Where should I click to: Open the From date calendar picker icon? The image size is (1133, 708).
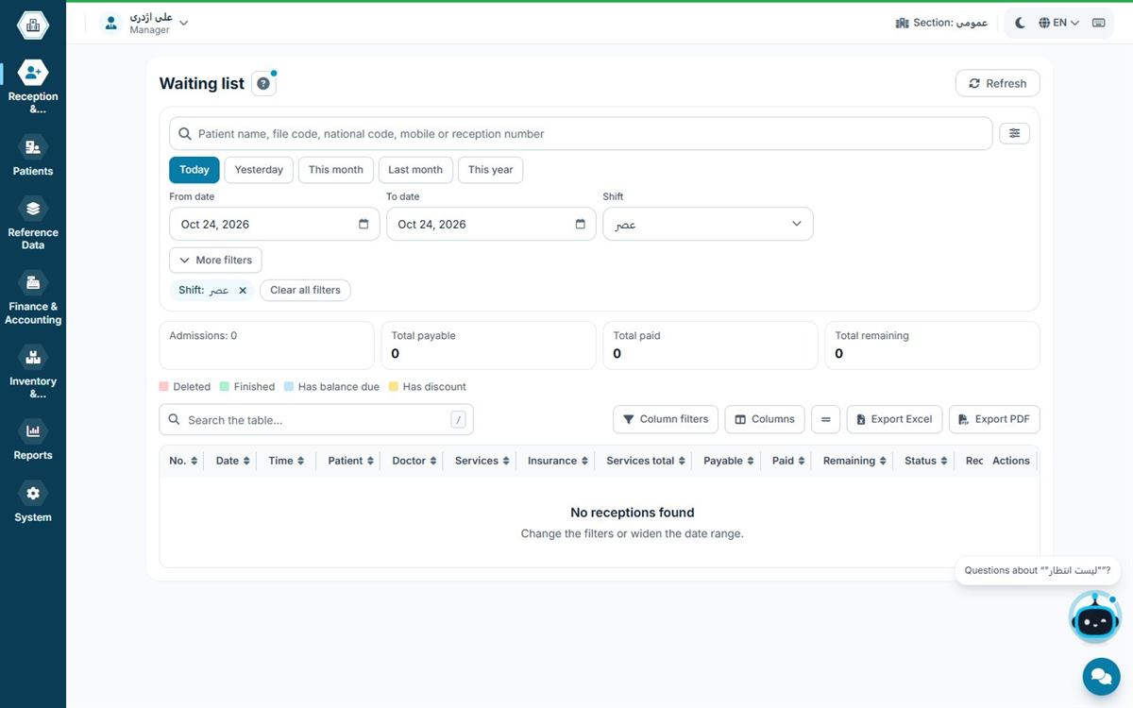click(x=364, y=225)
